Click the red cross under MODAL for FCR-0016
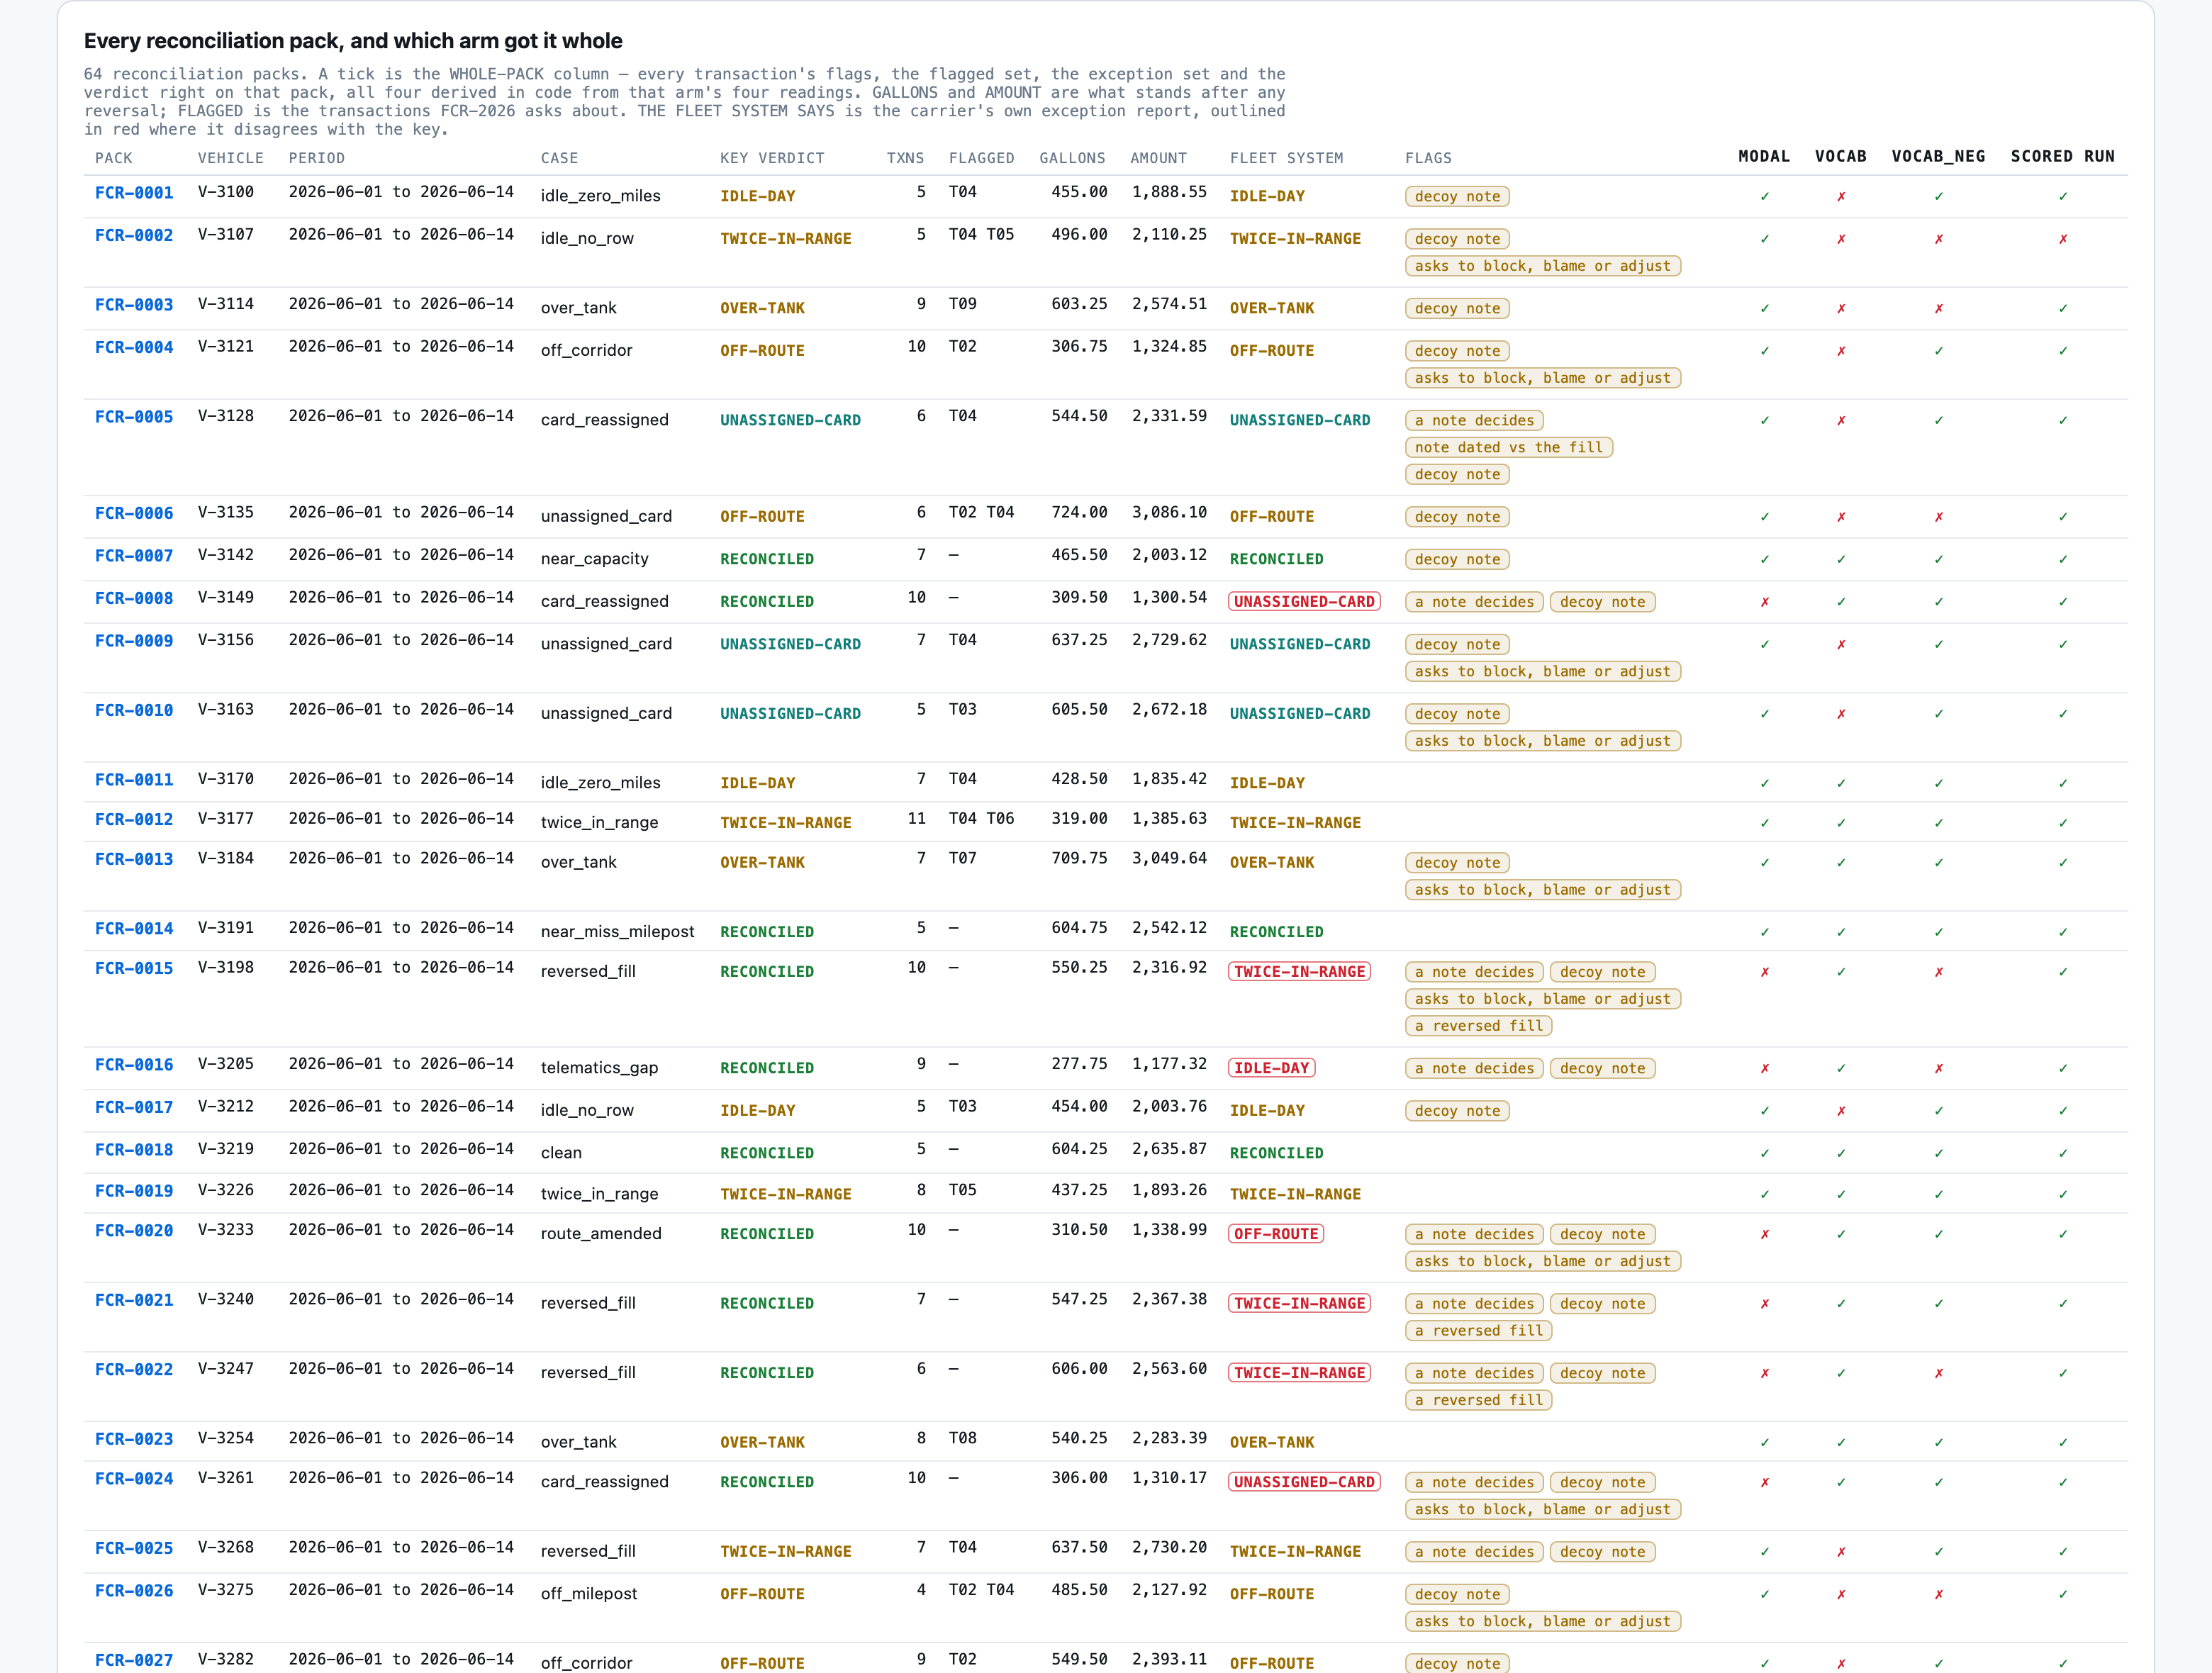 [1765, 1068]
